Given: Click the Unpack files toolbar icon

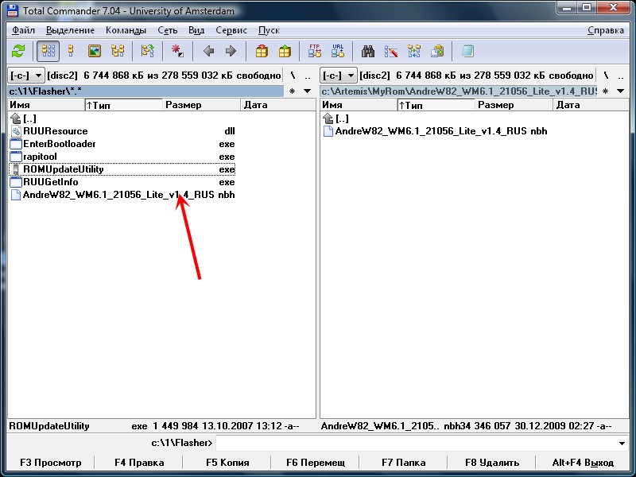Looking at the screenshot, I should click(x=285, y=51).
